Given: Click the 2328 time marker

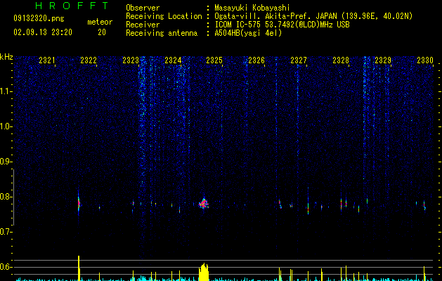Looking at the screenshot, I should click(x=341, y=60).
